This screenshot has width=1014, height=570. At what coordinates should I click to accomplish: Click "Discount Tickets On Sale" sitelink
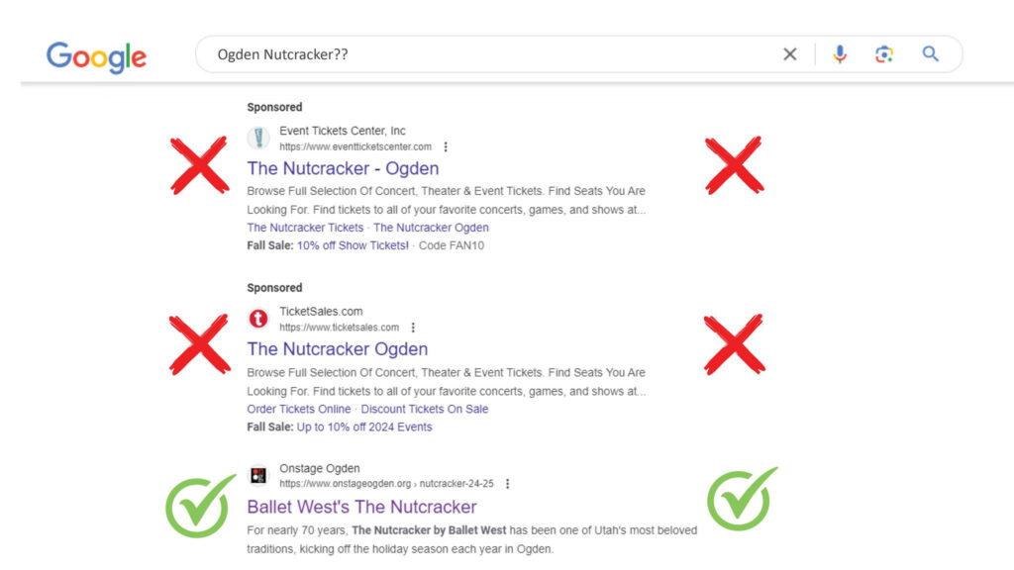tap(425, 409)
